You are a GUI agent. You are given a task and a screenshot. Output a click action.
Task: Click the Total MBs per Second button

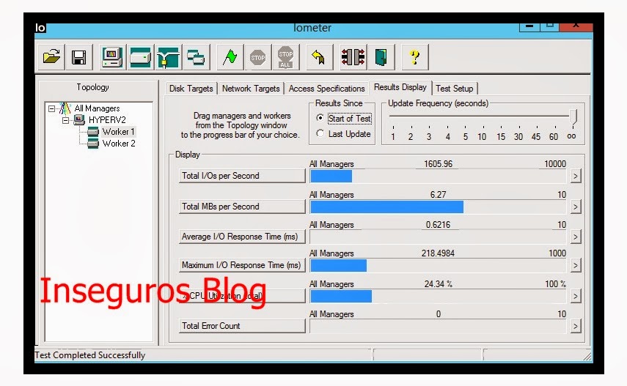pyautogui.click(x=242, y=207)
